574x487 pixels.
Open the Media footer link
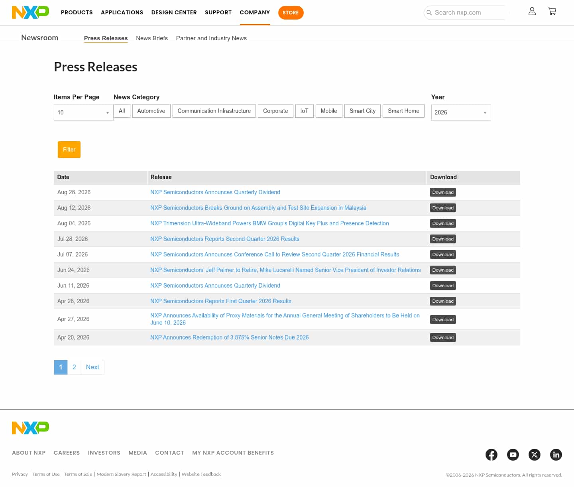(138, 453)
